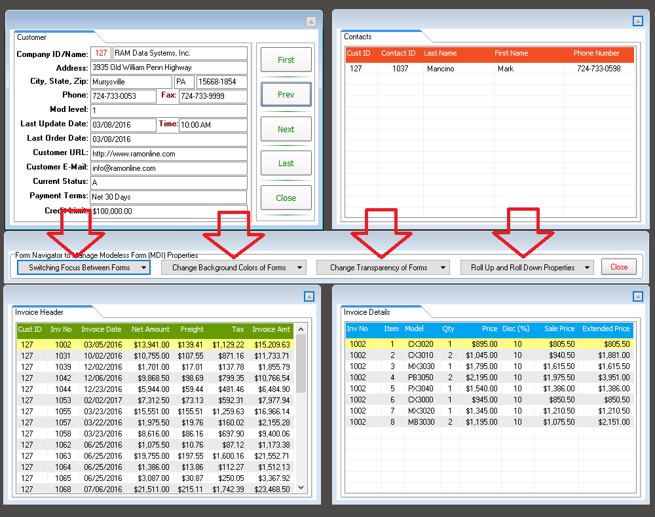Click the red Close button in Form Navigator

pyautogui.click(x=619, y=267)
